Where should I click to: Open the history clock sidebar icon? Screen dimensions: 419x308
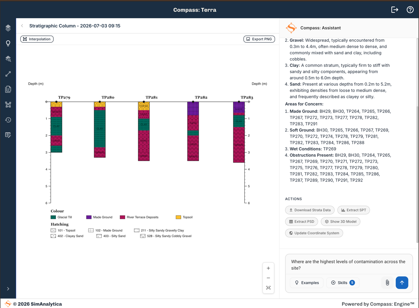coord(8,120)
